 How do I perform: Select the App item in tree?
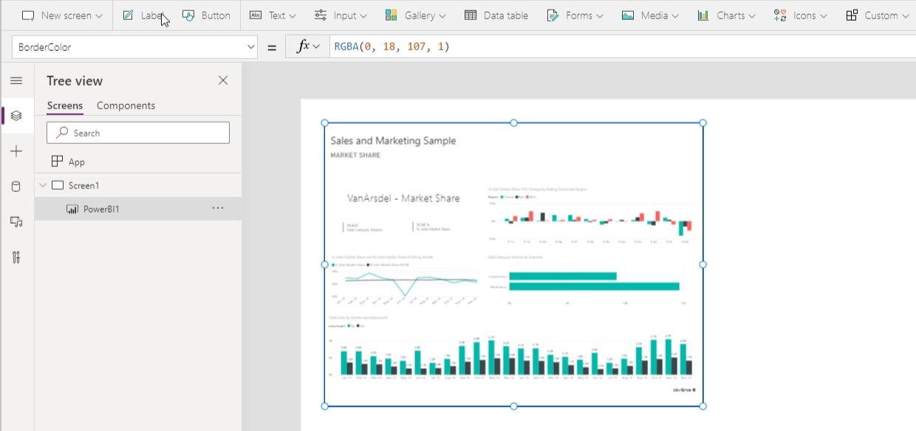click(138, 162)
